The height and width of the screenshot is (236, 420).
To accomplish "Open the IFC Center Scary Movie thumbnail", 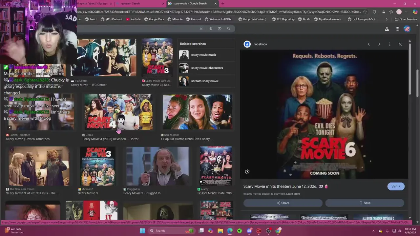I will [x=107, y=58].
